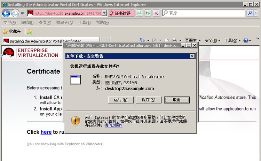Click the Red Hat site icon in address bar
This screenshot has width=261, height=161.
[31, 13]
